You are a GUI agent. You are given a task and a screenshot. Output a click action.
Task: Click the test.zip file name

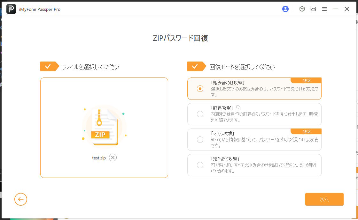(99, 158)
